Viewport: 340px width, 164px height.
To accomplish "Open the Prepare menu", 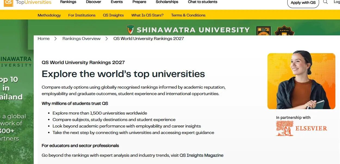I will tap(139, 2).
